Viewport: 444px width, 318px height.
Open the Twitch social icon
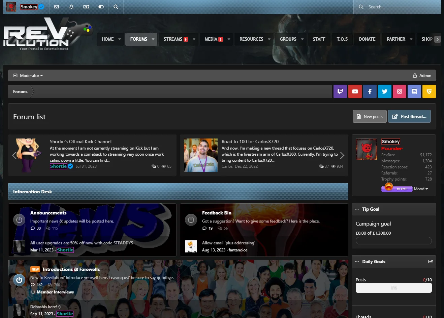point(340,91)
